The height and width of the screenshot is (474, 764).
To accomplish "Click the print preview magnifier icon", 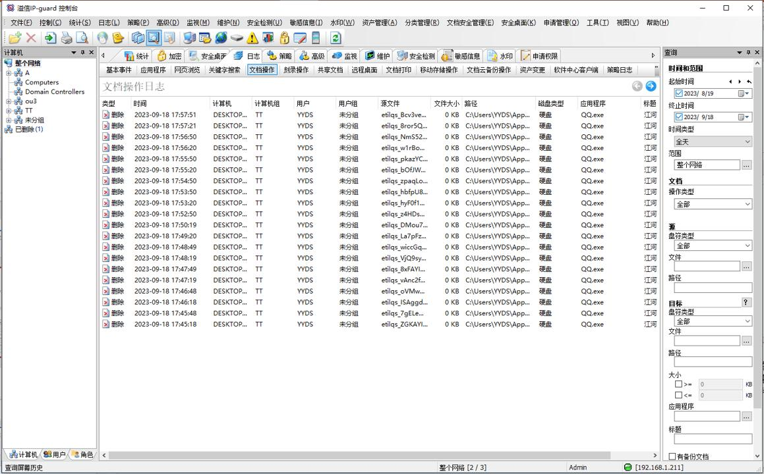I will pyautogui.click(x=82, y=38).
